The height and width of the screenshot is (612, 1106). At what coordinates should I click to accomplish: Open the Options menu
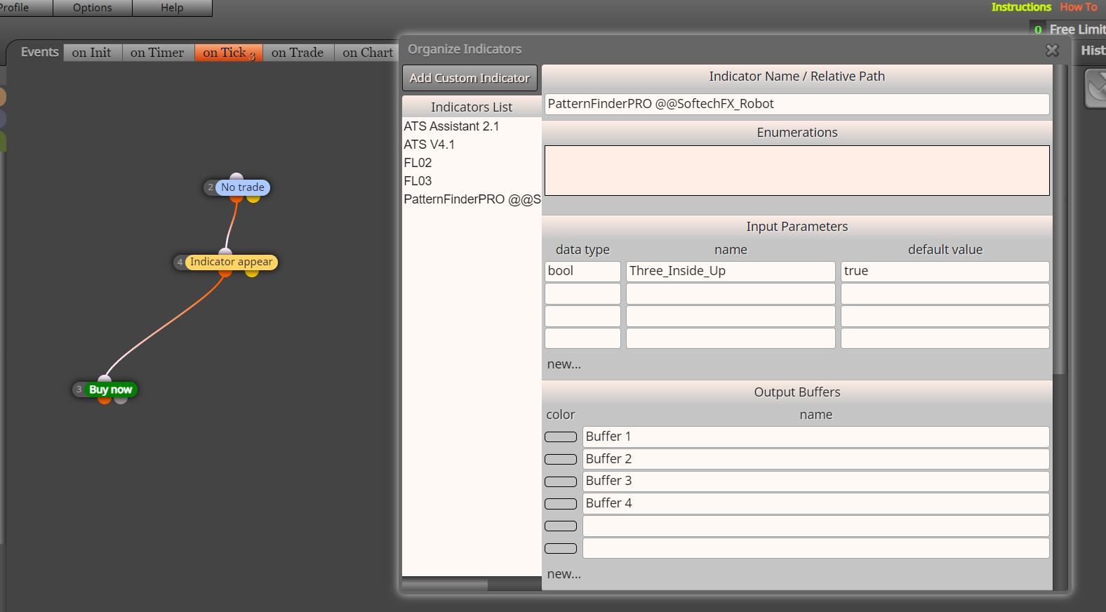pos(93,8)
